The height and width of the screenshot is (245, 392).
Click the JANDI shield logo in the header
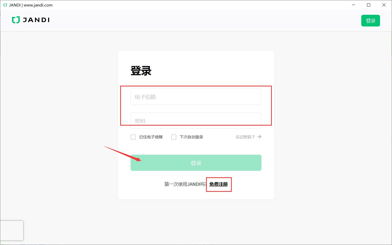tap(16, 20)
